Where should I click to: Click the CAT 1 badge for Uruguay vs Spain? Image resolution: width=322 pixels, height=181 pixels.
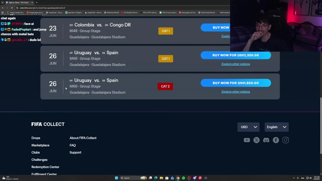pos(166,59)
